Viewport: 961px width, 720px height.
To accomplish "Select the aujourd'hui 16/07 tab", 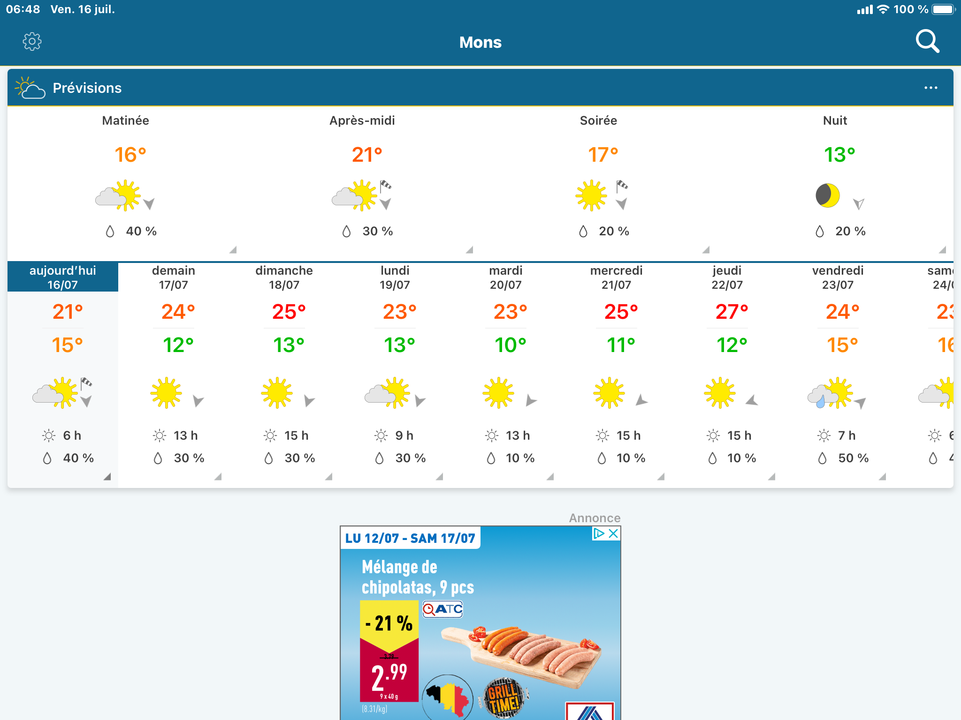I will tap(63, 277).
